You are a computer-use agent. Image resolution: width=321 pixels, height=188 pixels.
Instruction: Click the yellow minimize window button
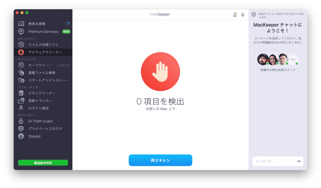[22, 13]
